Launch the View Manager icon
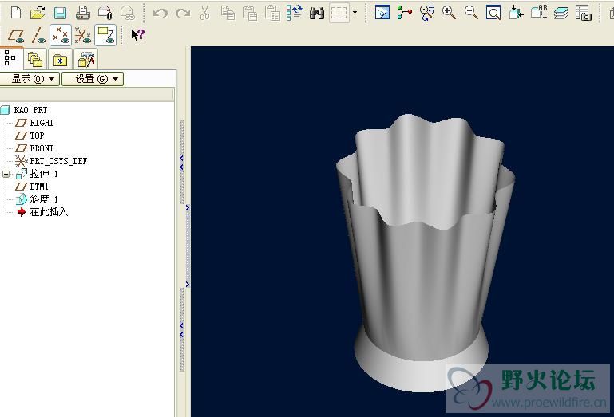614x417 pixels. pyautogui.click(x=584, y=13)
